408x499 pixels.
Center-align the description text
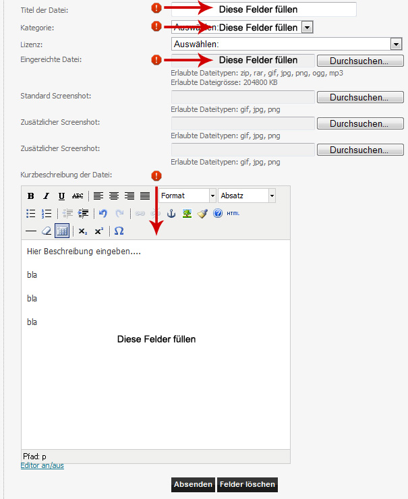click(114, 196)
